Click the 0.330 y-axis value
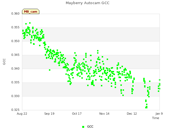The width and height of the screenshot is (176, 132). pos(15,96)
